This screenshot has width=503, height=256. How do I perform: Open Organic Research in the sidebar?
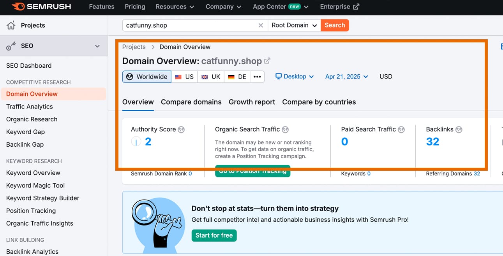coord(32,119)
